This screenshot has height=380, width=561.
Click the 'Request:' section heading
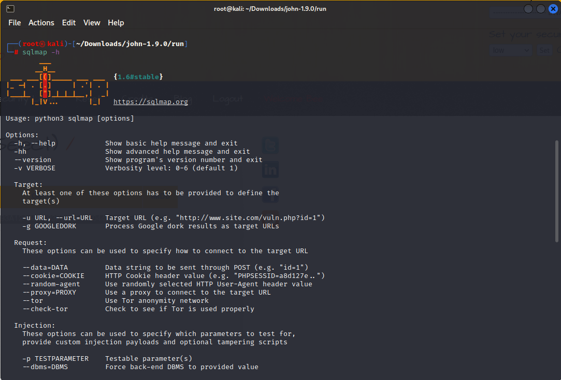(x=31, y=243)
